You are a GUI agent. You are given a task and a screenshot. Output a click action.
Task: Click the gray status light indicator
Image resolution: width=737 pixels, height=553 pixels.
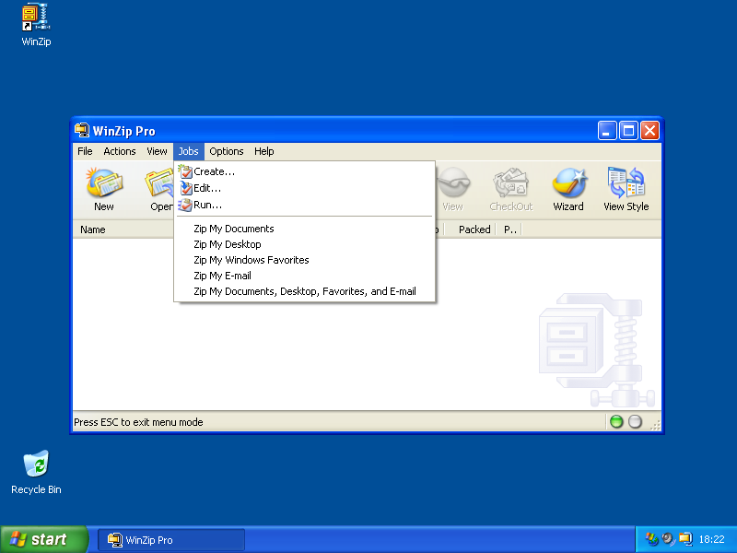coord(635,422)
